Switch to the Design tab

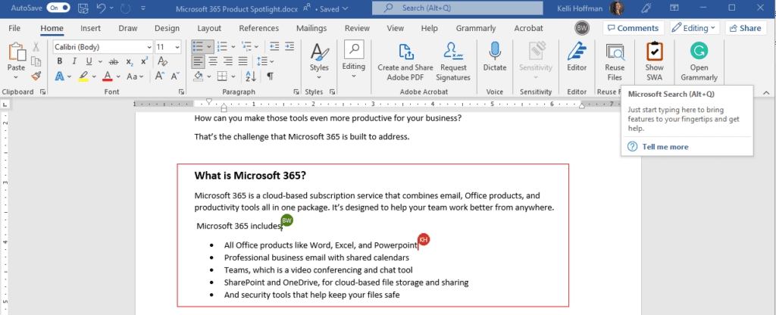coord(167,28)
